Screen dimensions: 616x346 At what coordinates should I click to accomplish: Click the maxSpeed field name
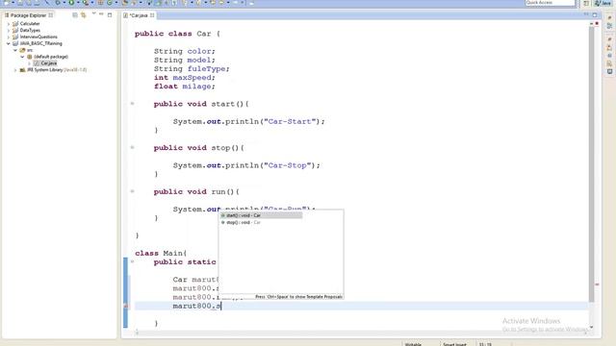coord(192,78)
